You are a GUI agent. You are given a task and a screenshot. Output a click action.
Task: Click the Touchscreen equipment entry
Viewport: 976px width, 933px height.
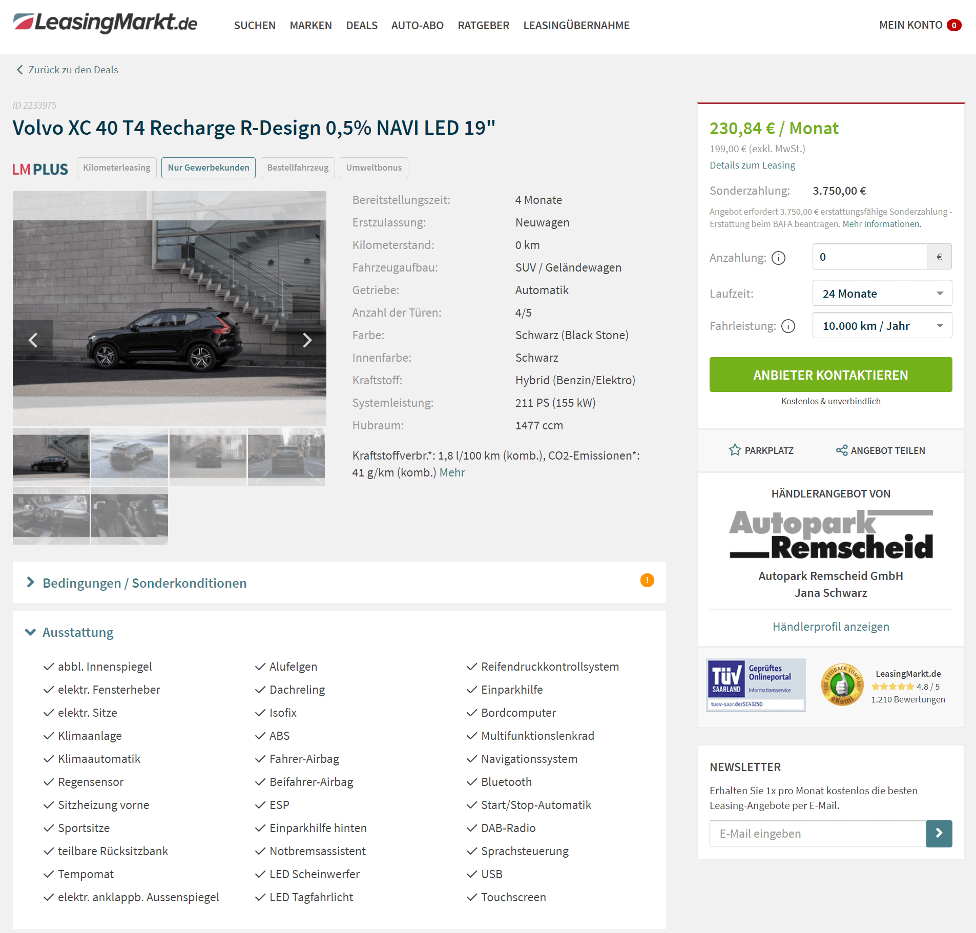(506, 897)
